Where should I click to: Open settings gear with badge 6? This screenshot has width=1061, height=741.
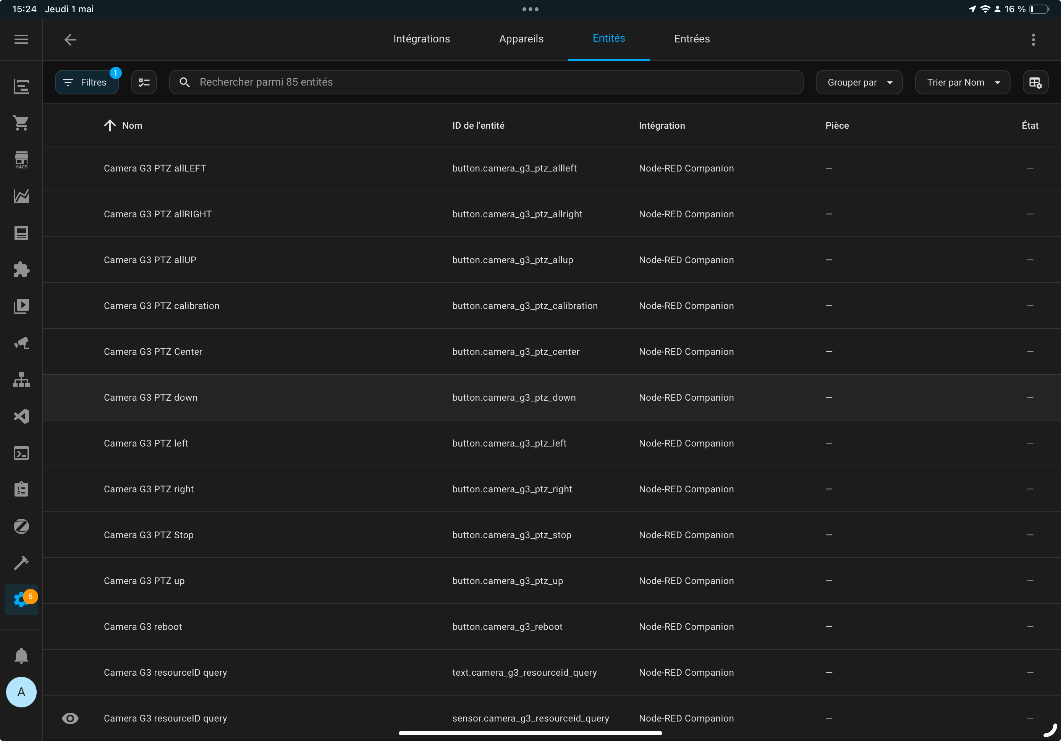(x=21, y=600)
